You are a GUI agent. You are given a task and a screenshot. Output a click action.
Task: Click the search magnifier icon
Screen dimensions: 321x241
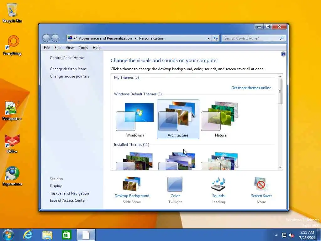click(x=282, y=38)
